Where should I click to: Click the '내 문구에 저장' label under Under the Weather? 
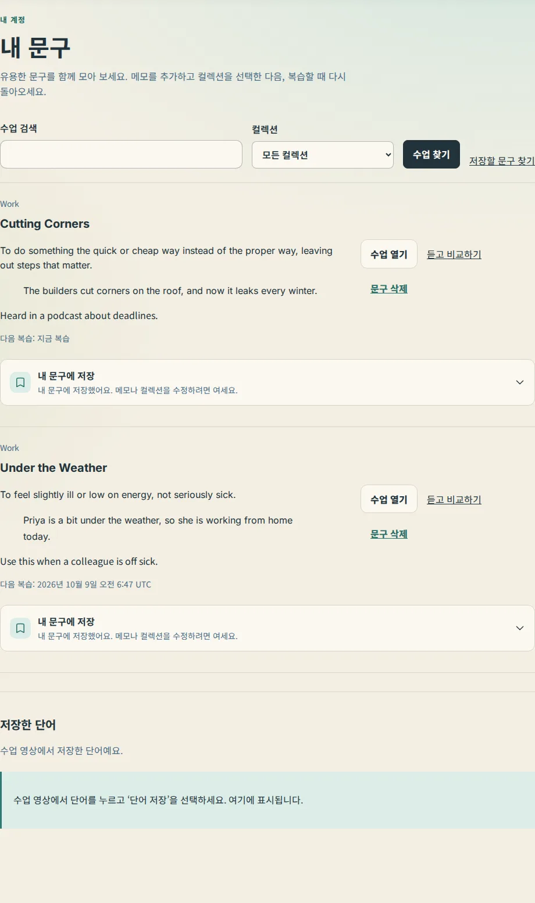(x=66, y=622)
